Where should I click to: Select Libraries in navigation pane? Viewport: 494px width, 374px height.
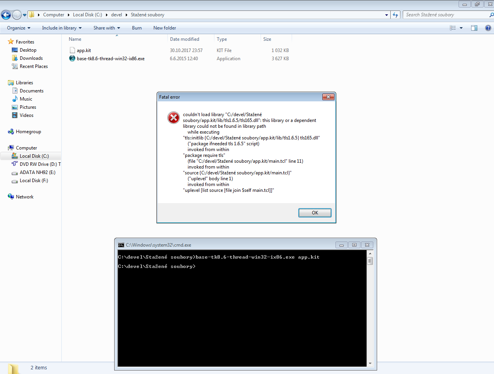(24, 83)
